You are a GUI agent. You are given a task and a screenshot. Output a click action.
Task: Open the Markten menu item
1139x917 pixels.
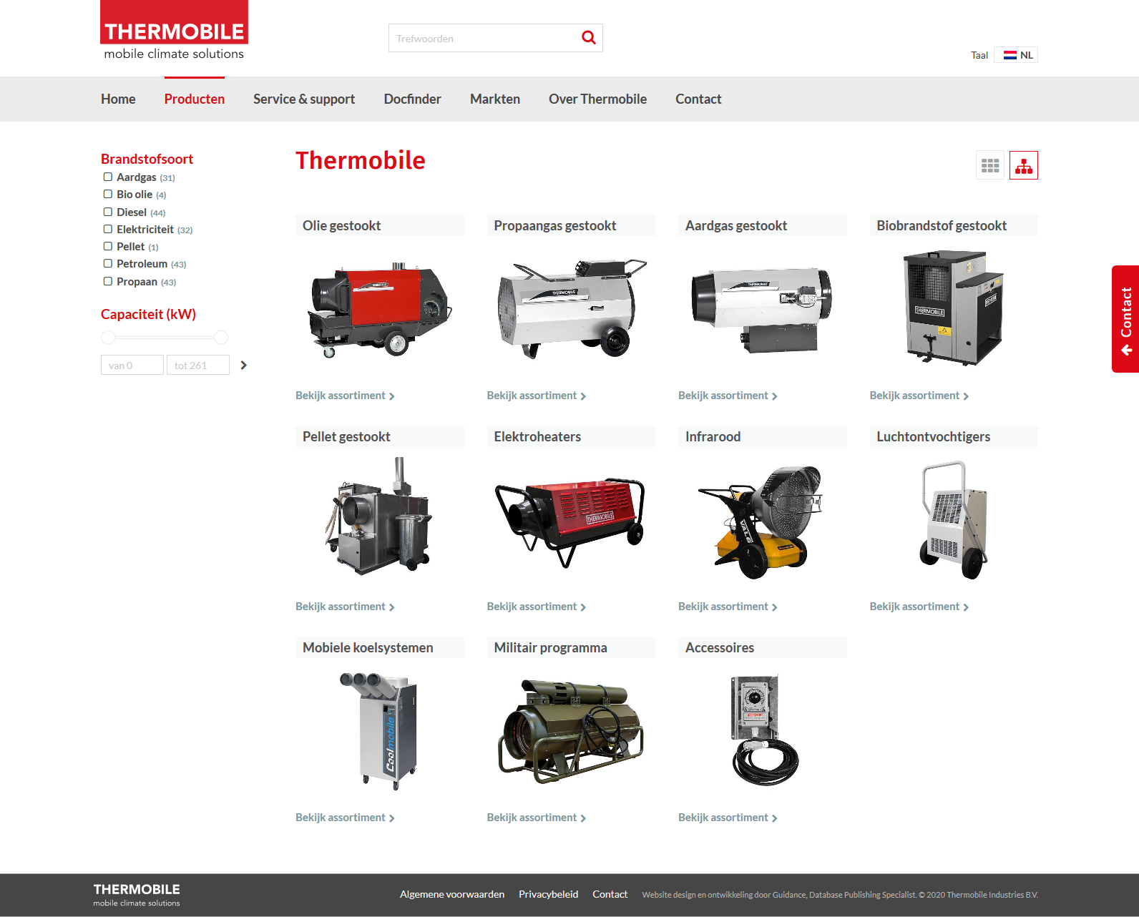click(x=495, y=99)
